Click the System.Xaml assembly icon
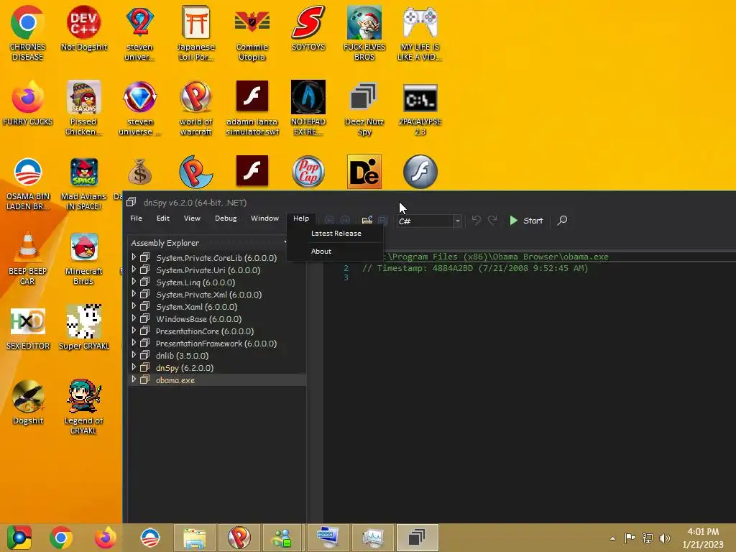This screenshot has height=552, width=736. pyautogui.click(x=144, y=306)
